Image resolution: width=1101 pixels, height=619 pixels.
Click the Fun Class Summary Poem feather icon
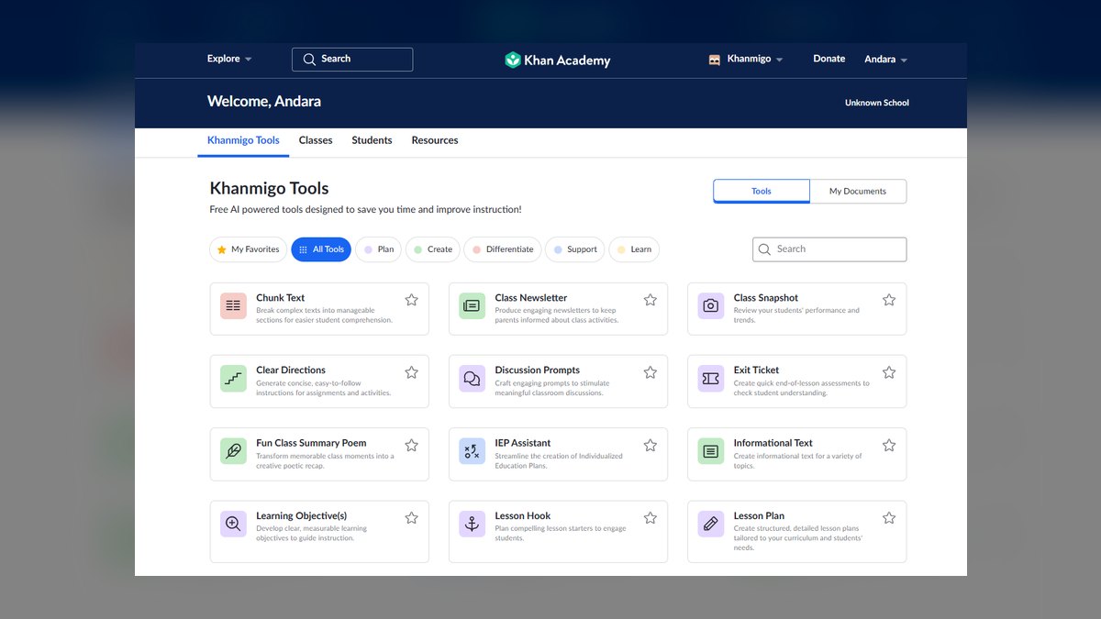233,451
